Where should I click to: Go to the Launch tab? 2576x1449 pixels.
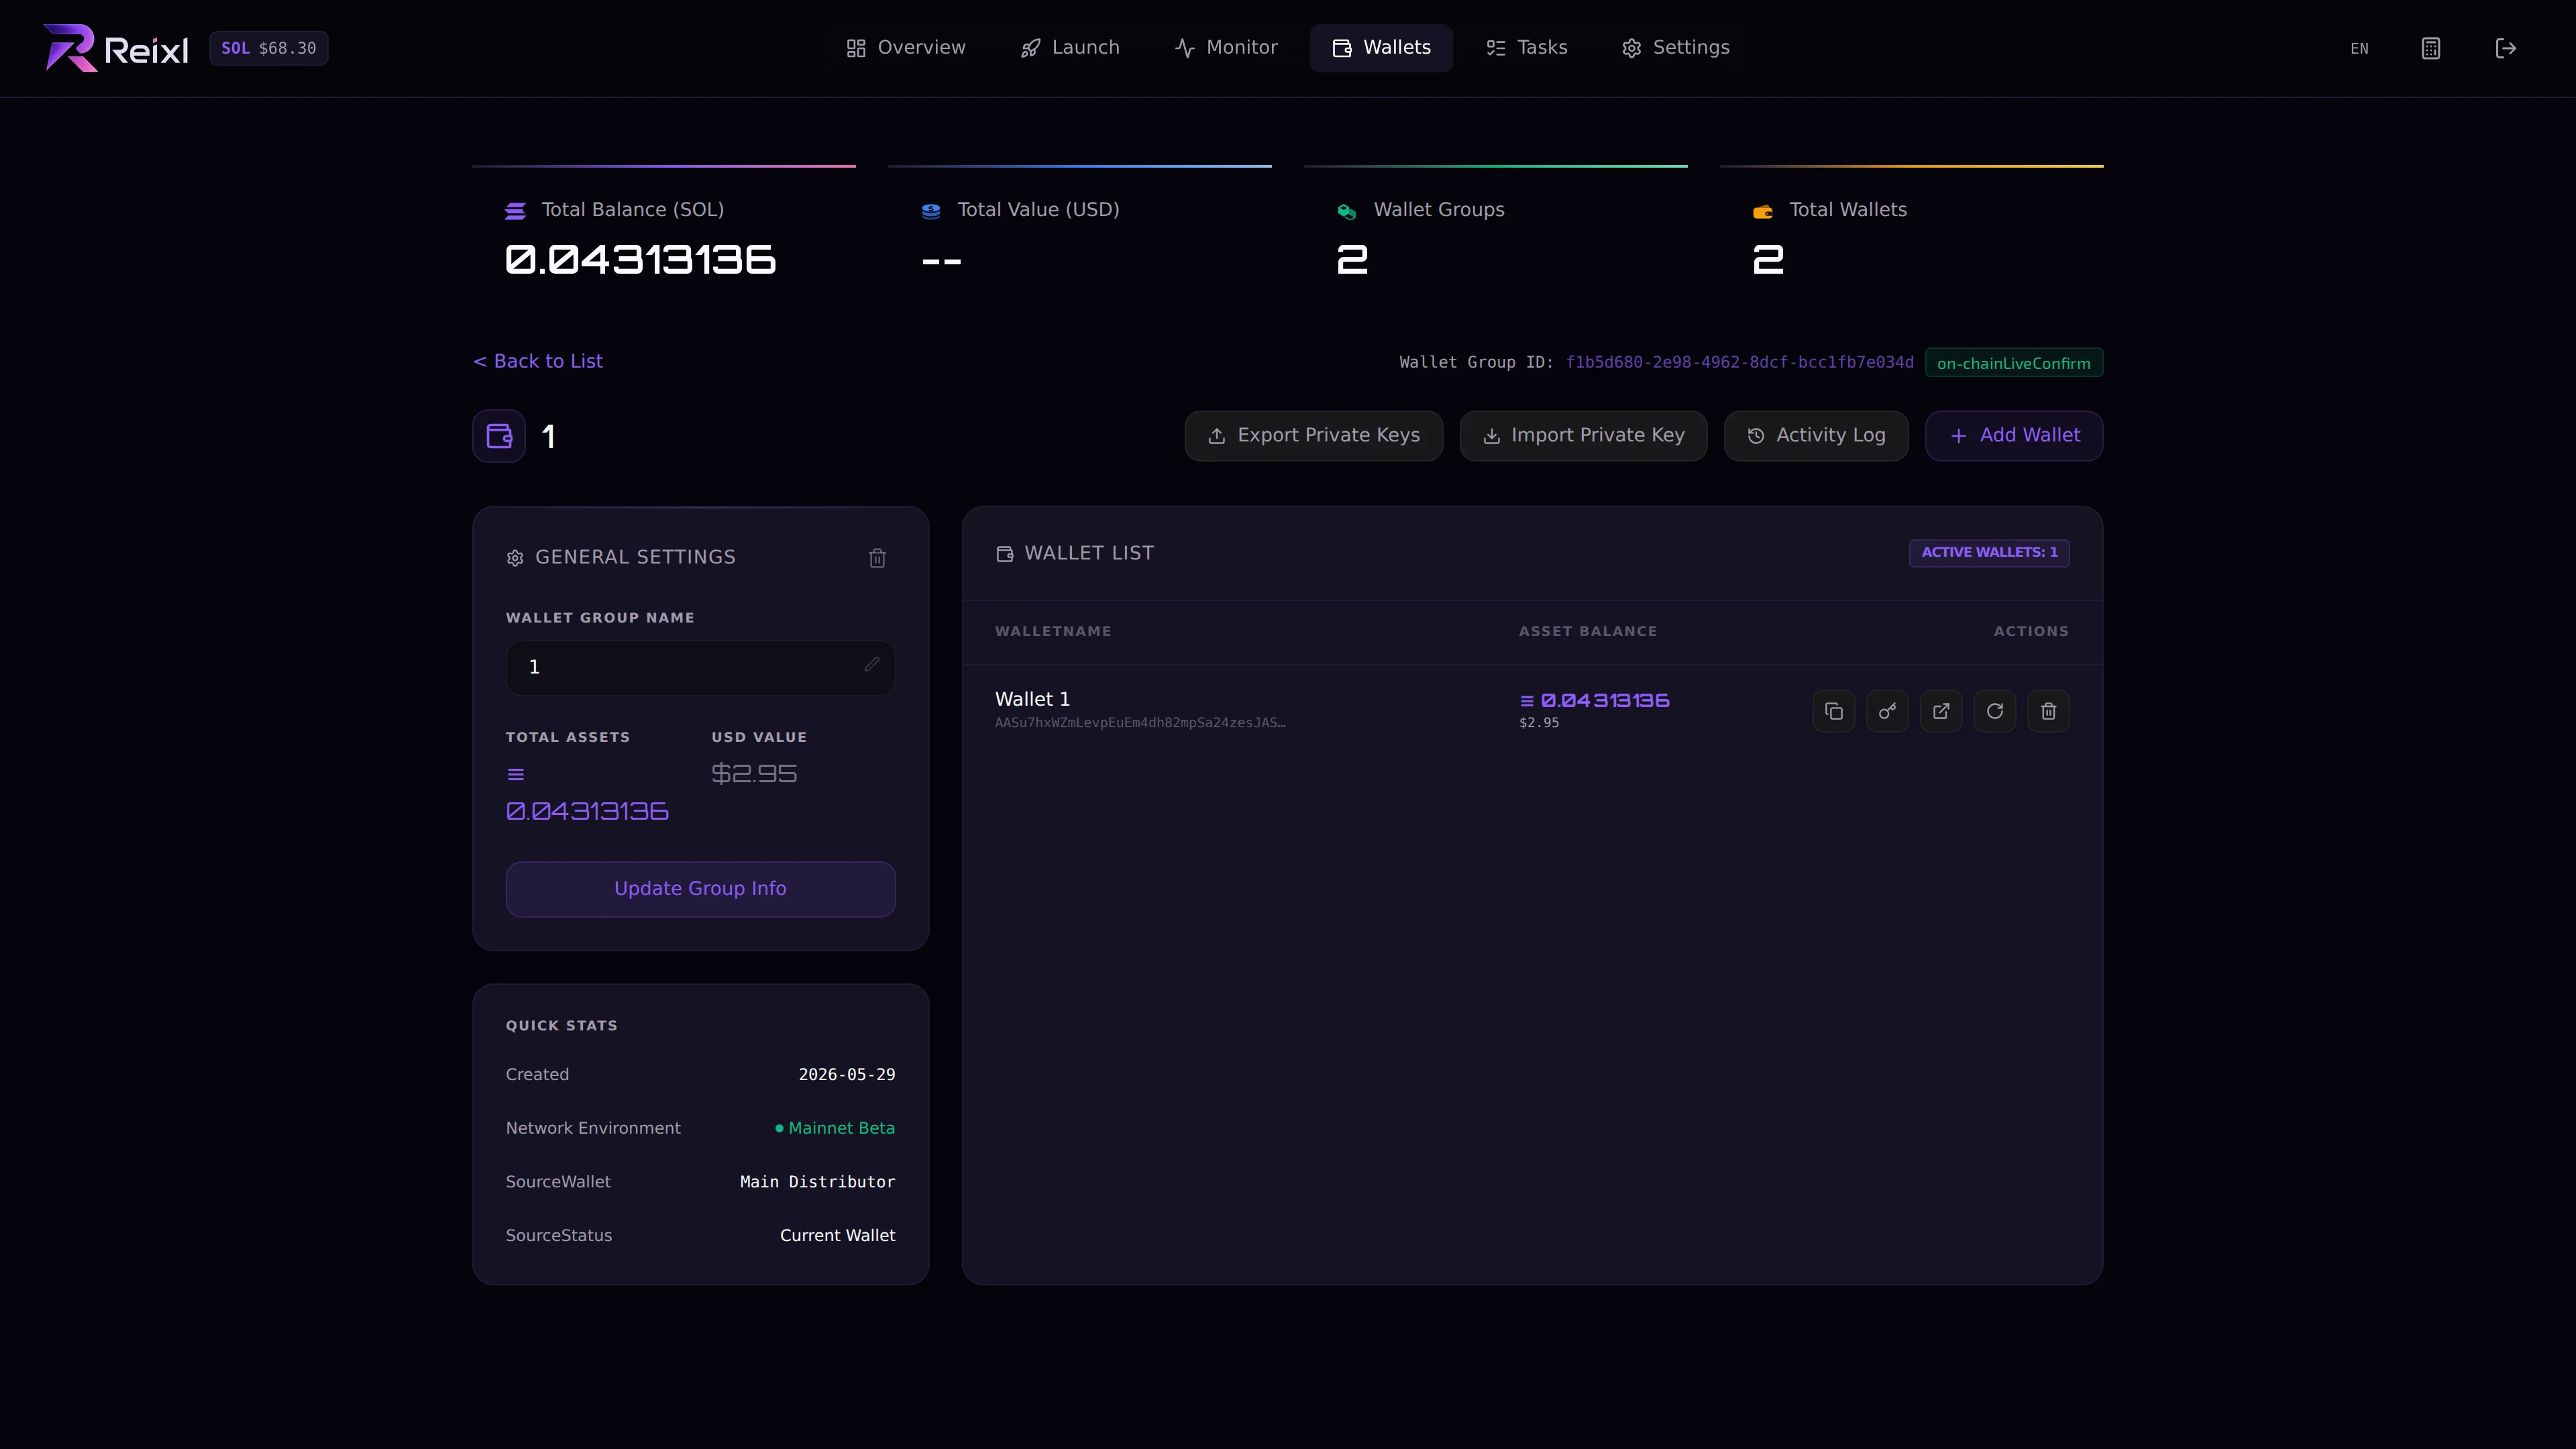coord(1070,48)
